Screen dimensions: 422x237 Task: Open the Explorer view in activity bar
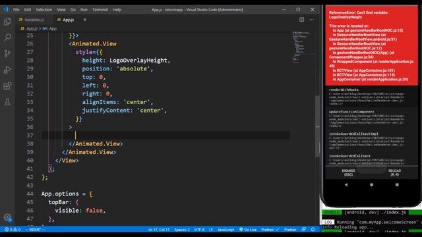[7, 21]
